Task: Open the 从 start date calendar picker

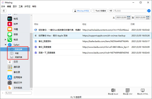Action: coord(128,18)
